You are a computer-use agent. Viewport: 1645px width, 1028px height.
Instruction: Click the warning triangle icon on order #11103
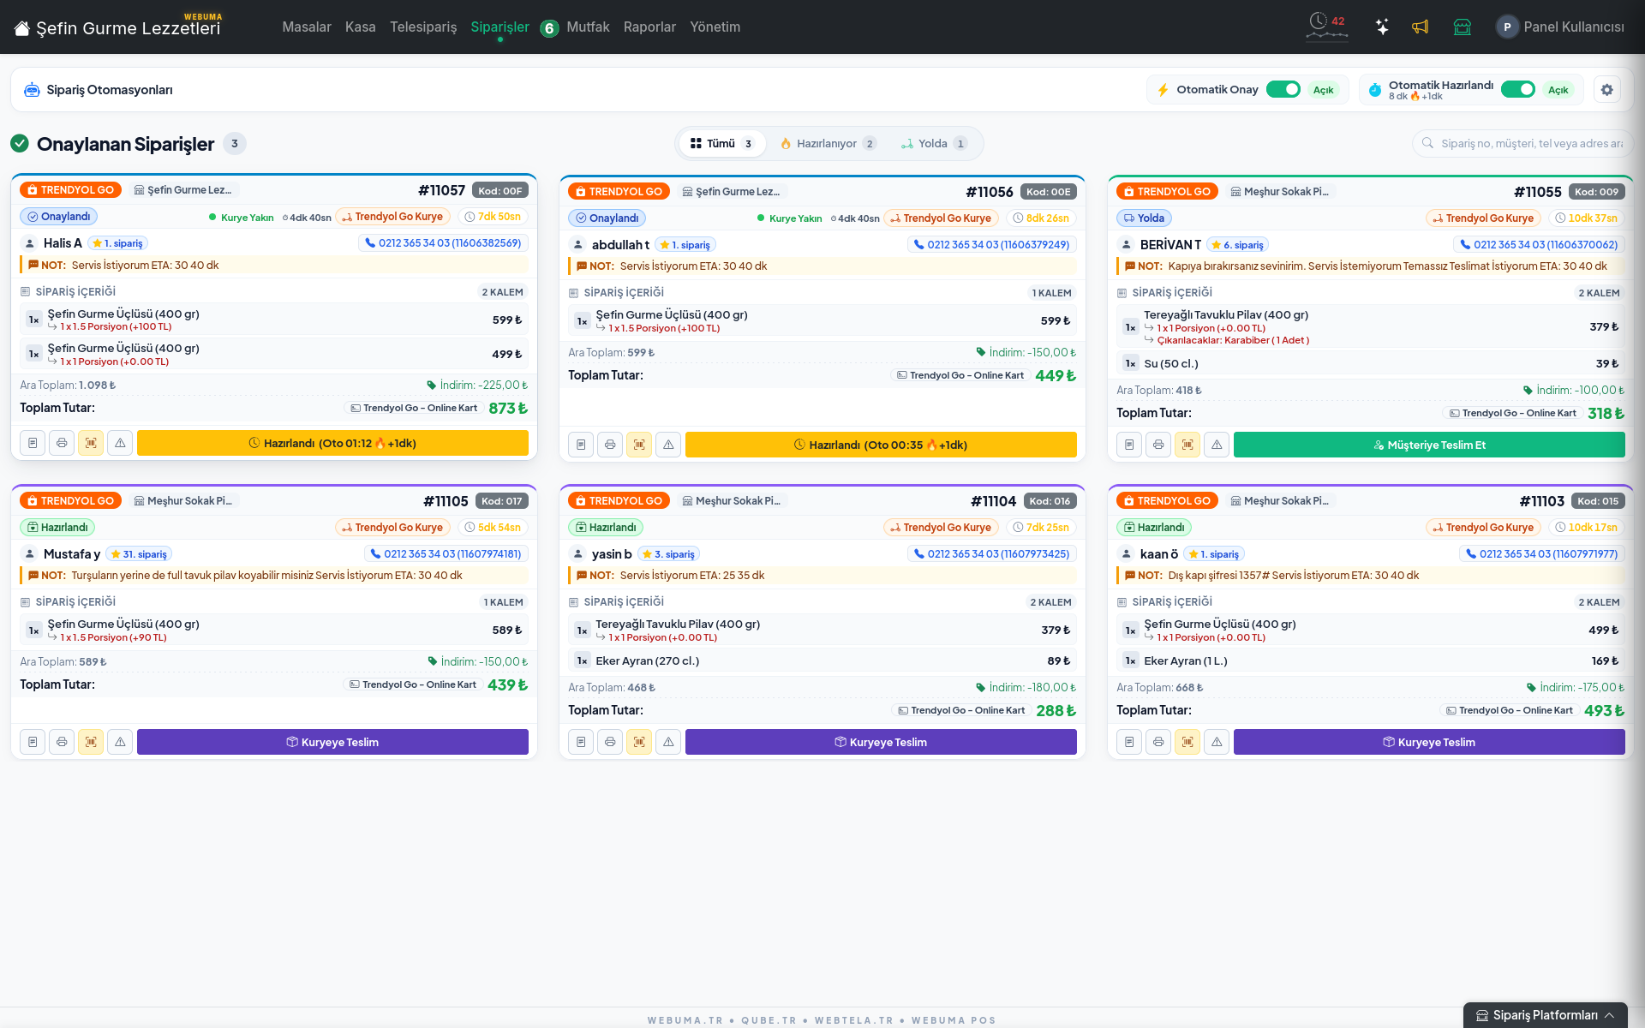pos(1217,742)
